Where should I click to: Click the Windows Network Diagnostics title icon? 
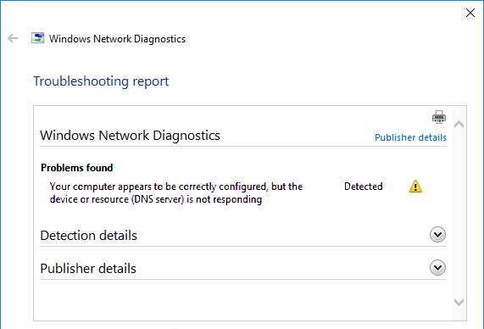[37, 38]
